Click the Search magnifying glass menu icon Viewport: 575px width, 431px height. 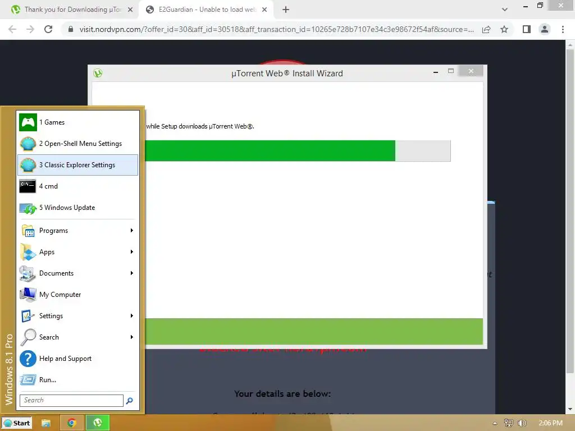(28, 337)
